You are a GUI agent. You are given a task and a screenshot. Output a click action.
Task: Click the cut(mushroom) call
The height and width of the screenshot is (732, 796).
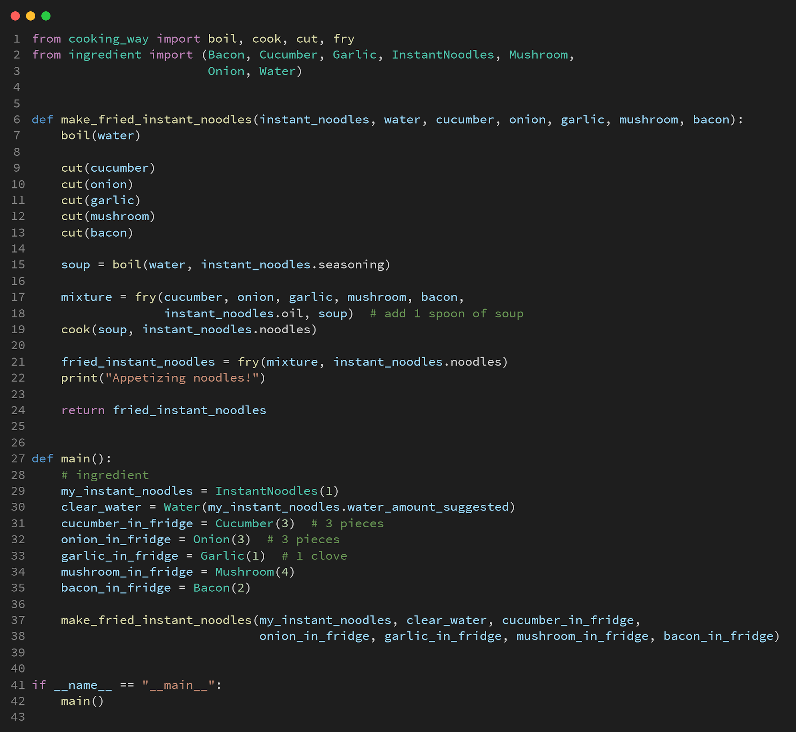point(108,216)
